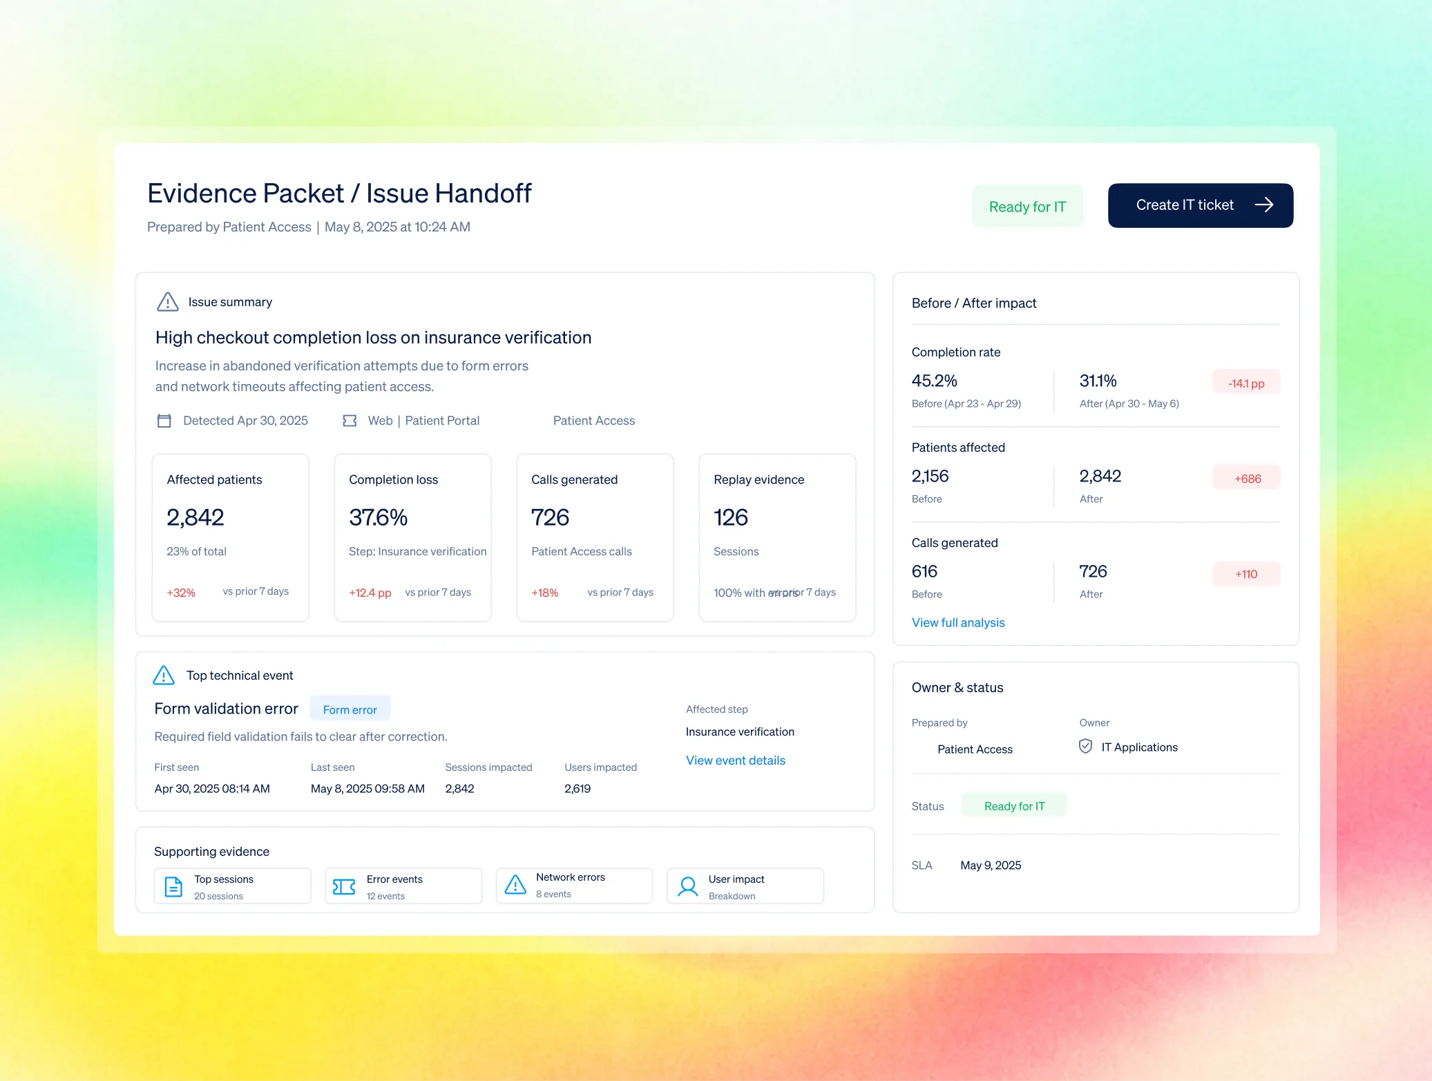The width and height of the screenshot is (1432, 1081).
Task: Click Last seen 'May 8, 2025 09:58 AM'
Action: click(x=367, y=789)
